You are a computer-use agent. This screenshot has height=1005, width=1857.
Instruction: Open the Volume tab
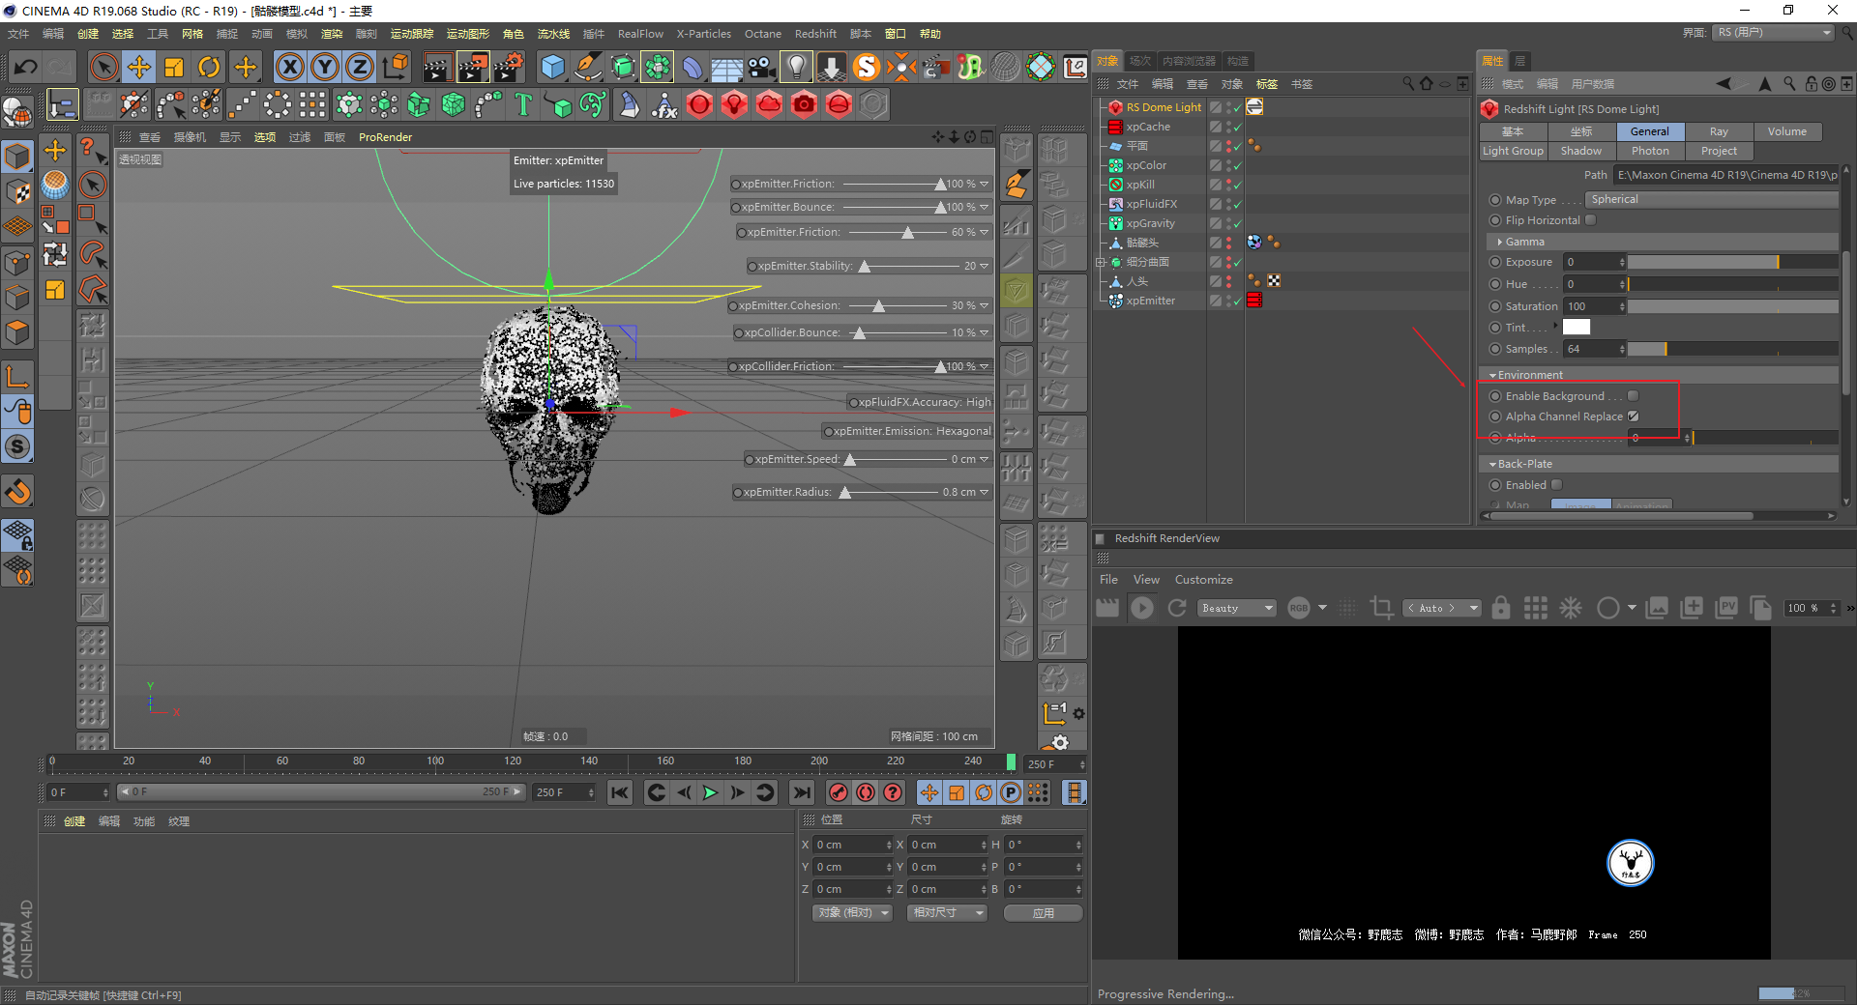1787,131
